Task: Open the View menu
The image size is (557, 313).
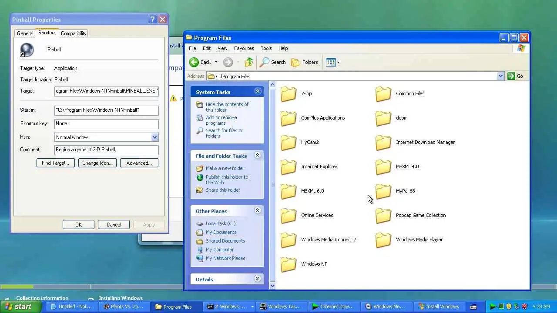Action: 222,48
